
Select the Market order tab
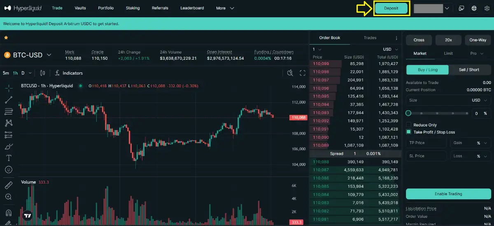click(x=420, y=53)
